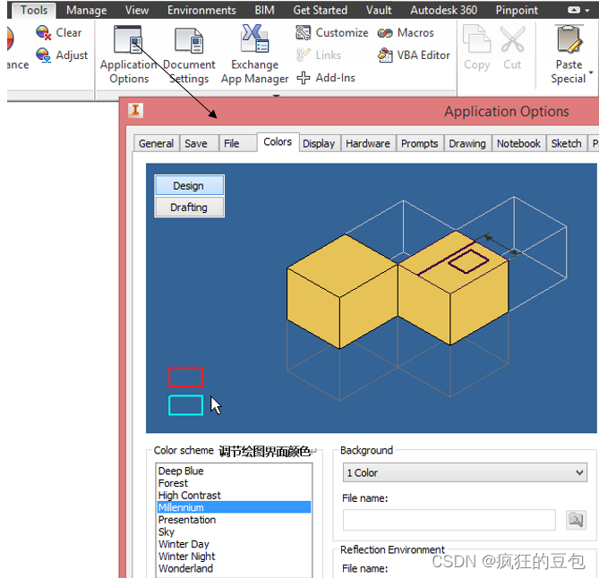Click the Customize tool icon
Image resolution: width=599 pixels, height=578 pixels.
pyautogui.click(x=304, y=33)
